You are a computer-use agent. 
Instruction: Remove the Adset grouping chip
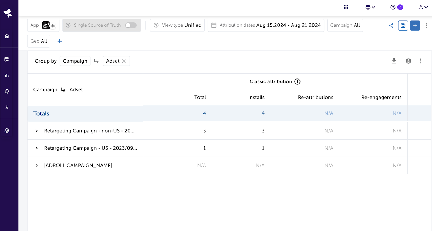point(124,61)
